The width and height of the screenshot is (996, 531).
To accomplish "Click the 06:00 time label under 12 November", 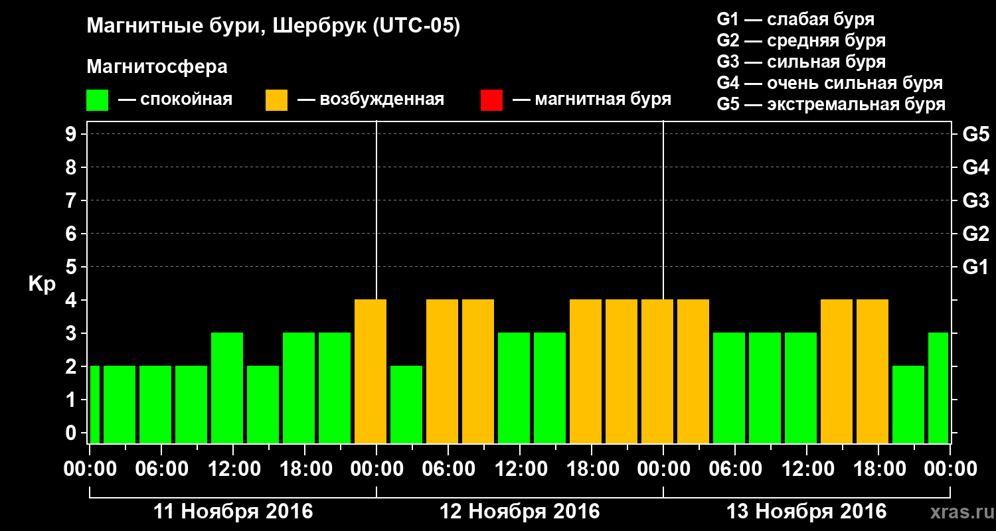I will pyautogui.click(x=448, y=469).
